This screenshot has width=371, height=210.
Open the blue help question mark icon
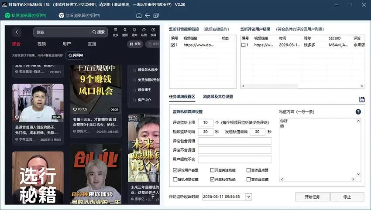[x=358, y=112]
